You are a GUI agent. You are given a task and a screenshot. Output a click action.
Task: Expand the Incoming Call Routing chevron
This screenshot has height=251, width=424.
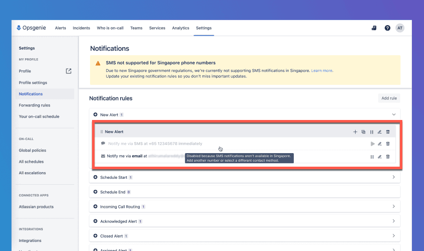(394, 206)
